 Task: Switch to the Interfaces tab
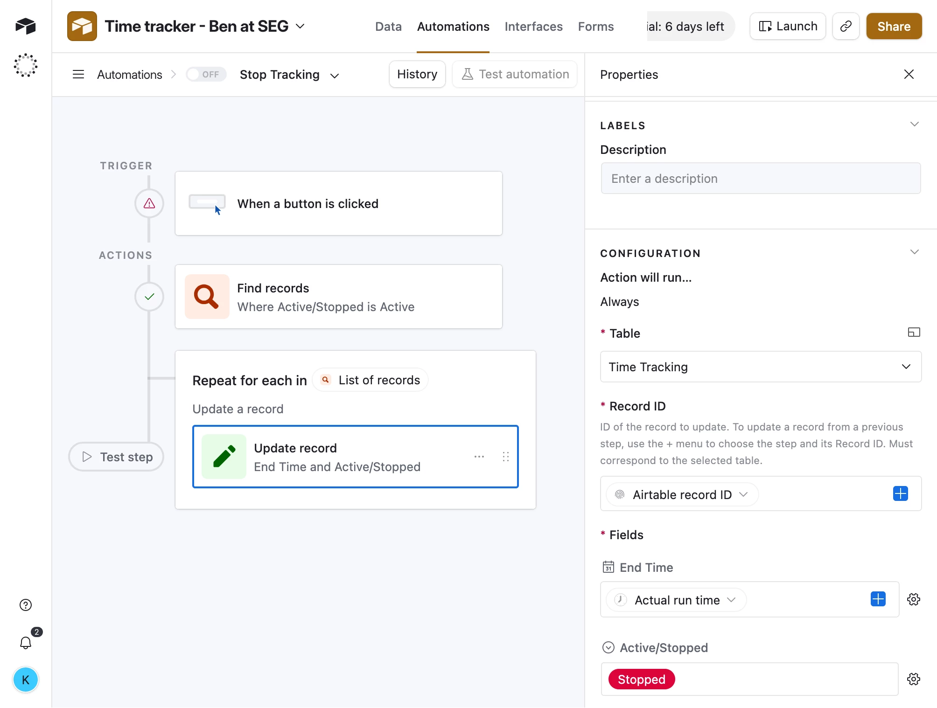point(533,27)
